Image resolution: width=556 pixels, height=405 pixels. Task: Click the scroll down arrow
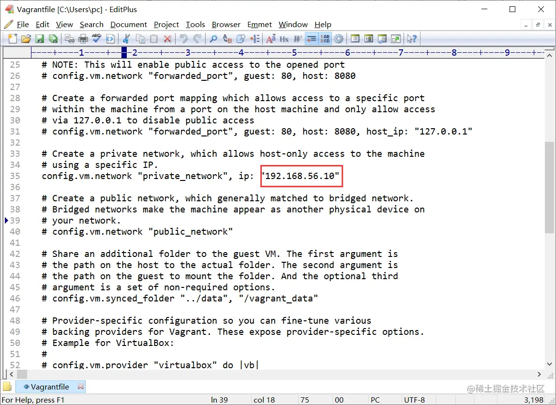click(x=549, y=364)
